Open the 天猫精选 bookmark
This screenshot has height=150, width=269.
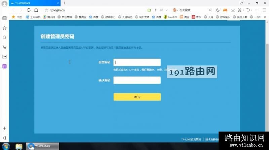click(x=125, y=17)
